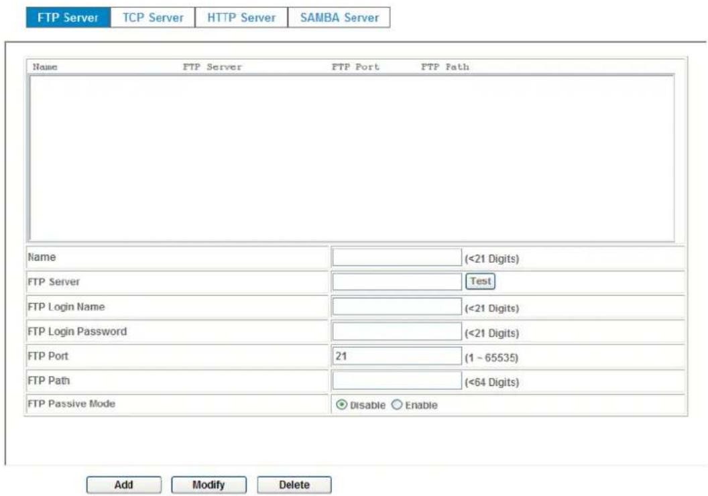
Task: Select Enable for FTP Passive Mode
Action: (396, 405)
